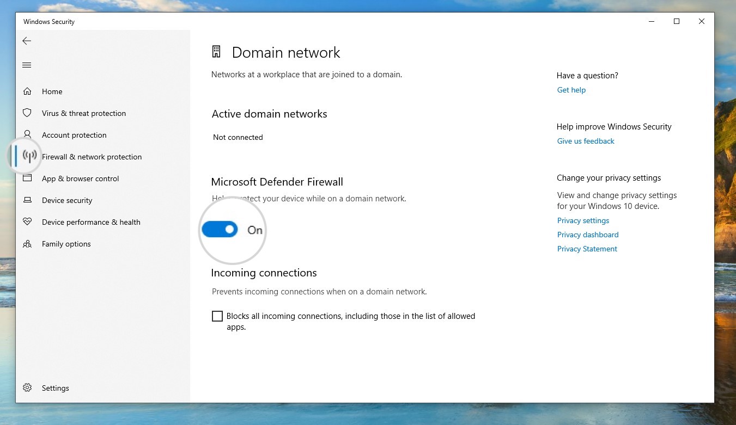
Task: Open Privacy settings link
Action: click(x=583, y=220)
